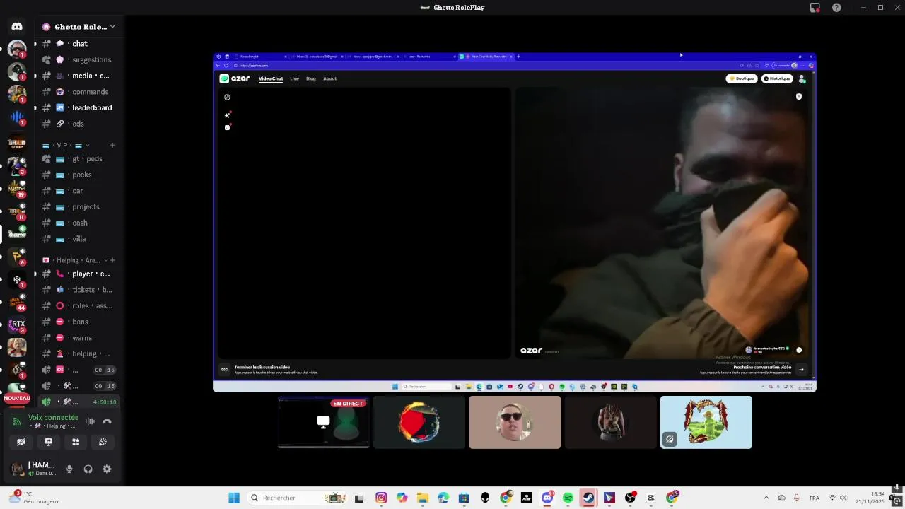
Task: Add channel to Helping Area category
Action: point(112,260)
